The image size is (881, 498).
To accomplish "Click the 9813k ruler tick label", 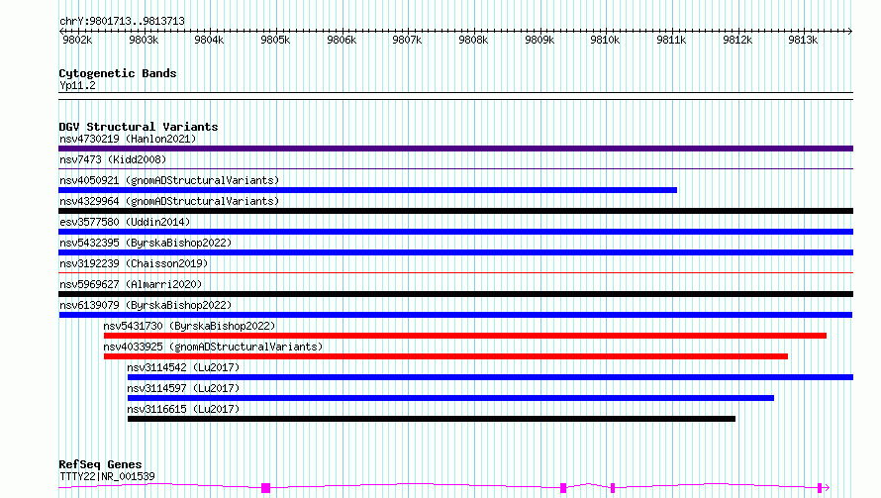I will click(x=803, y=40).
